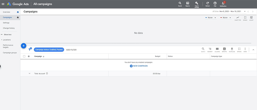Viewport: 257px width, 110px height.
Task: Open the Columns selector icon
Action: [217, 50]
